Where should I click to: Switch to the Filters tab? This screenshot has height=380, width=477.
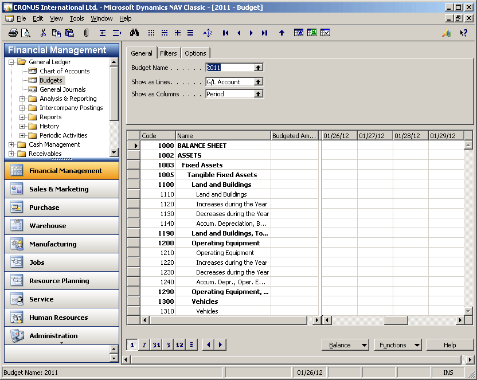168,53
